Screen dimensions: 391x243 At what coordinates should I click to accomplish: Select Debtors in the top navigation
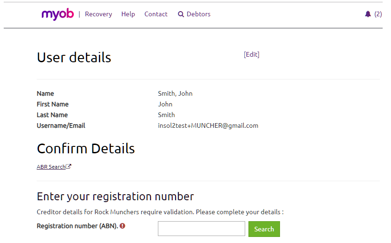pyautogui.click(x=199, y=14)
